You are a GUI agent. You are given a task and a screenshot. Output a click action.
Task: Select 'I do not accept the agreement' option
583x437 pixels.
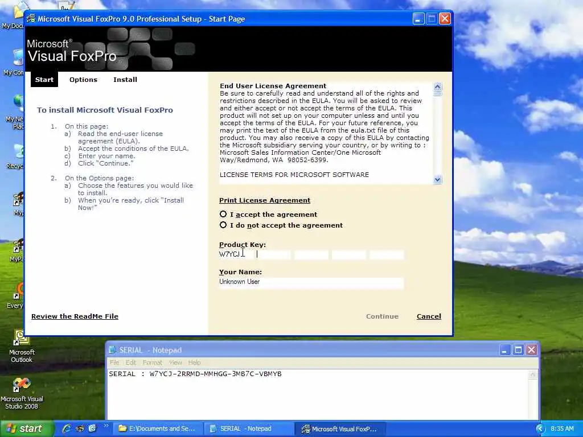(x=223, y=225)
